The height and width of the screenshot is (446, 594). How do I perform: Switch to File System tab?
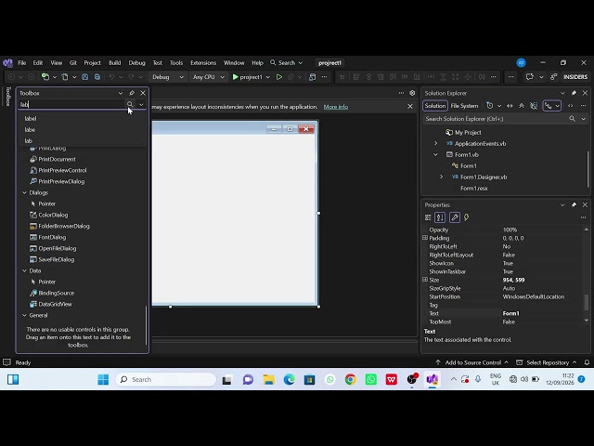pyautogui.click(x=464, y=106)
